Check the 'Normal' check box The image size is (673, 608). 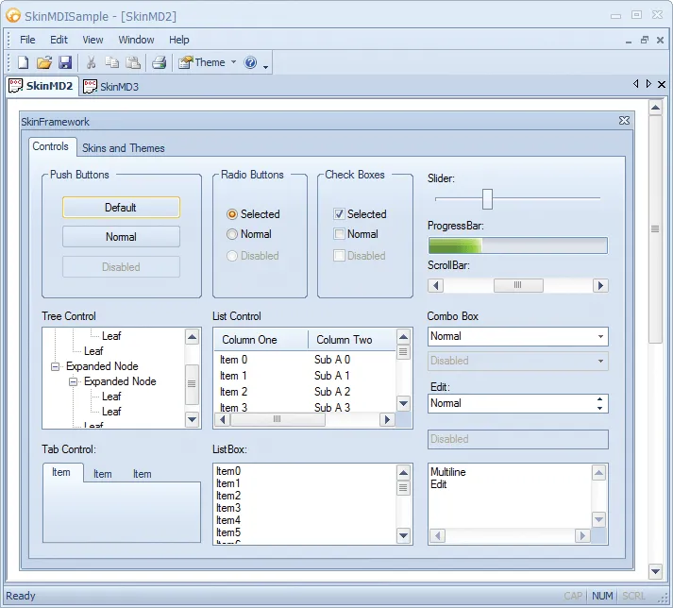click(x=339, y=234)
